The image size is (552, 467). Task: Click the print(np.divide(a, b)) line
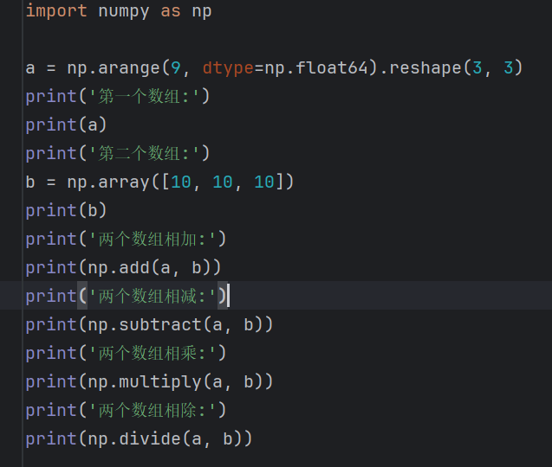click(139, 438)
